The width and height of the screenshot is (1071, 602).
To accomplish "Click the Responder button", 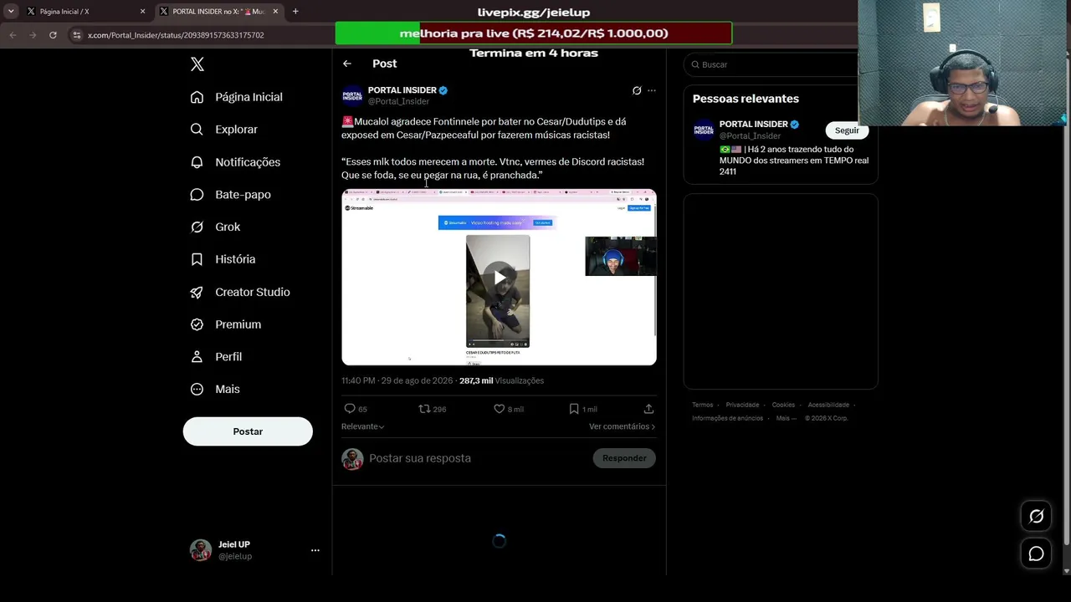I will coord(624,458).
